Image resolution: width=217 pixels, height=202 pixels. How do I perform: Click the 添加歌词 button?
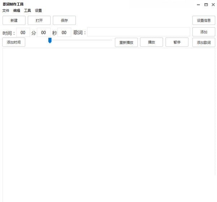[x=204, y=42]
